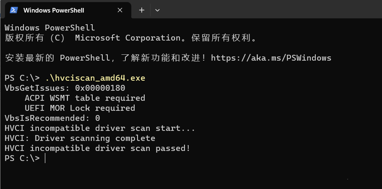Click the UEFI MOR Lock required line
The width and height of the screenshot is (382, 189).
coord(80,108)
